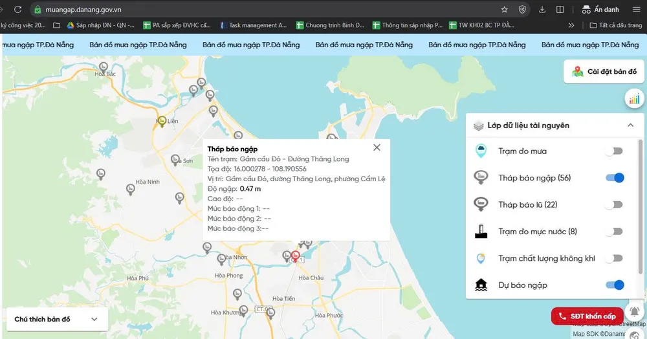Close the Tháp báo ngập info popup
This screenshot has width=647, height=339.
(377, 148)
